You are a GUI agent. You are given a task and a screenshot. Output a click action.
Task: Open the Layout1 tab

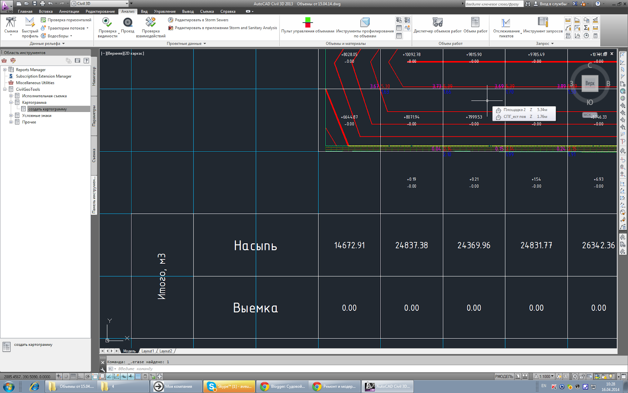(148, 351)
